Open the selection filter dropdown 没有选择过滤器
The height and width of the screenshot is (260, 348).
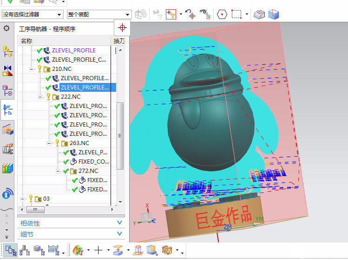point(33,15)
